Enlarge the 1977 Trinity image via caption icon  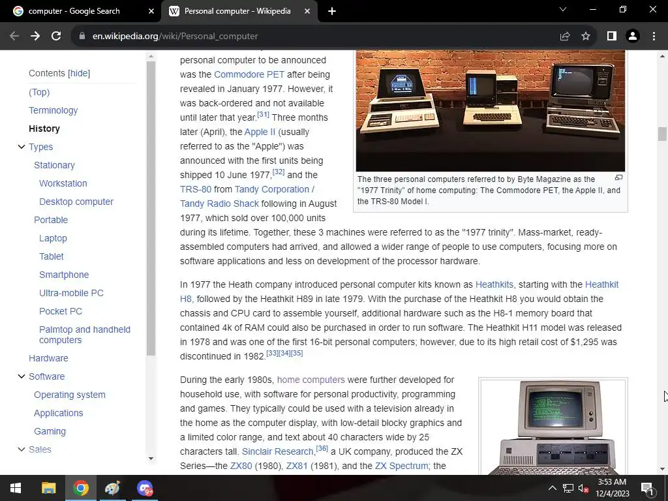pyautogui.click(x=618, y=177)
